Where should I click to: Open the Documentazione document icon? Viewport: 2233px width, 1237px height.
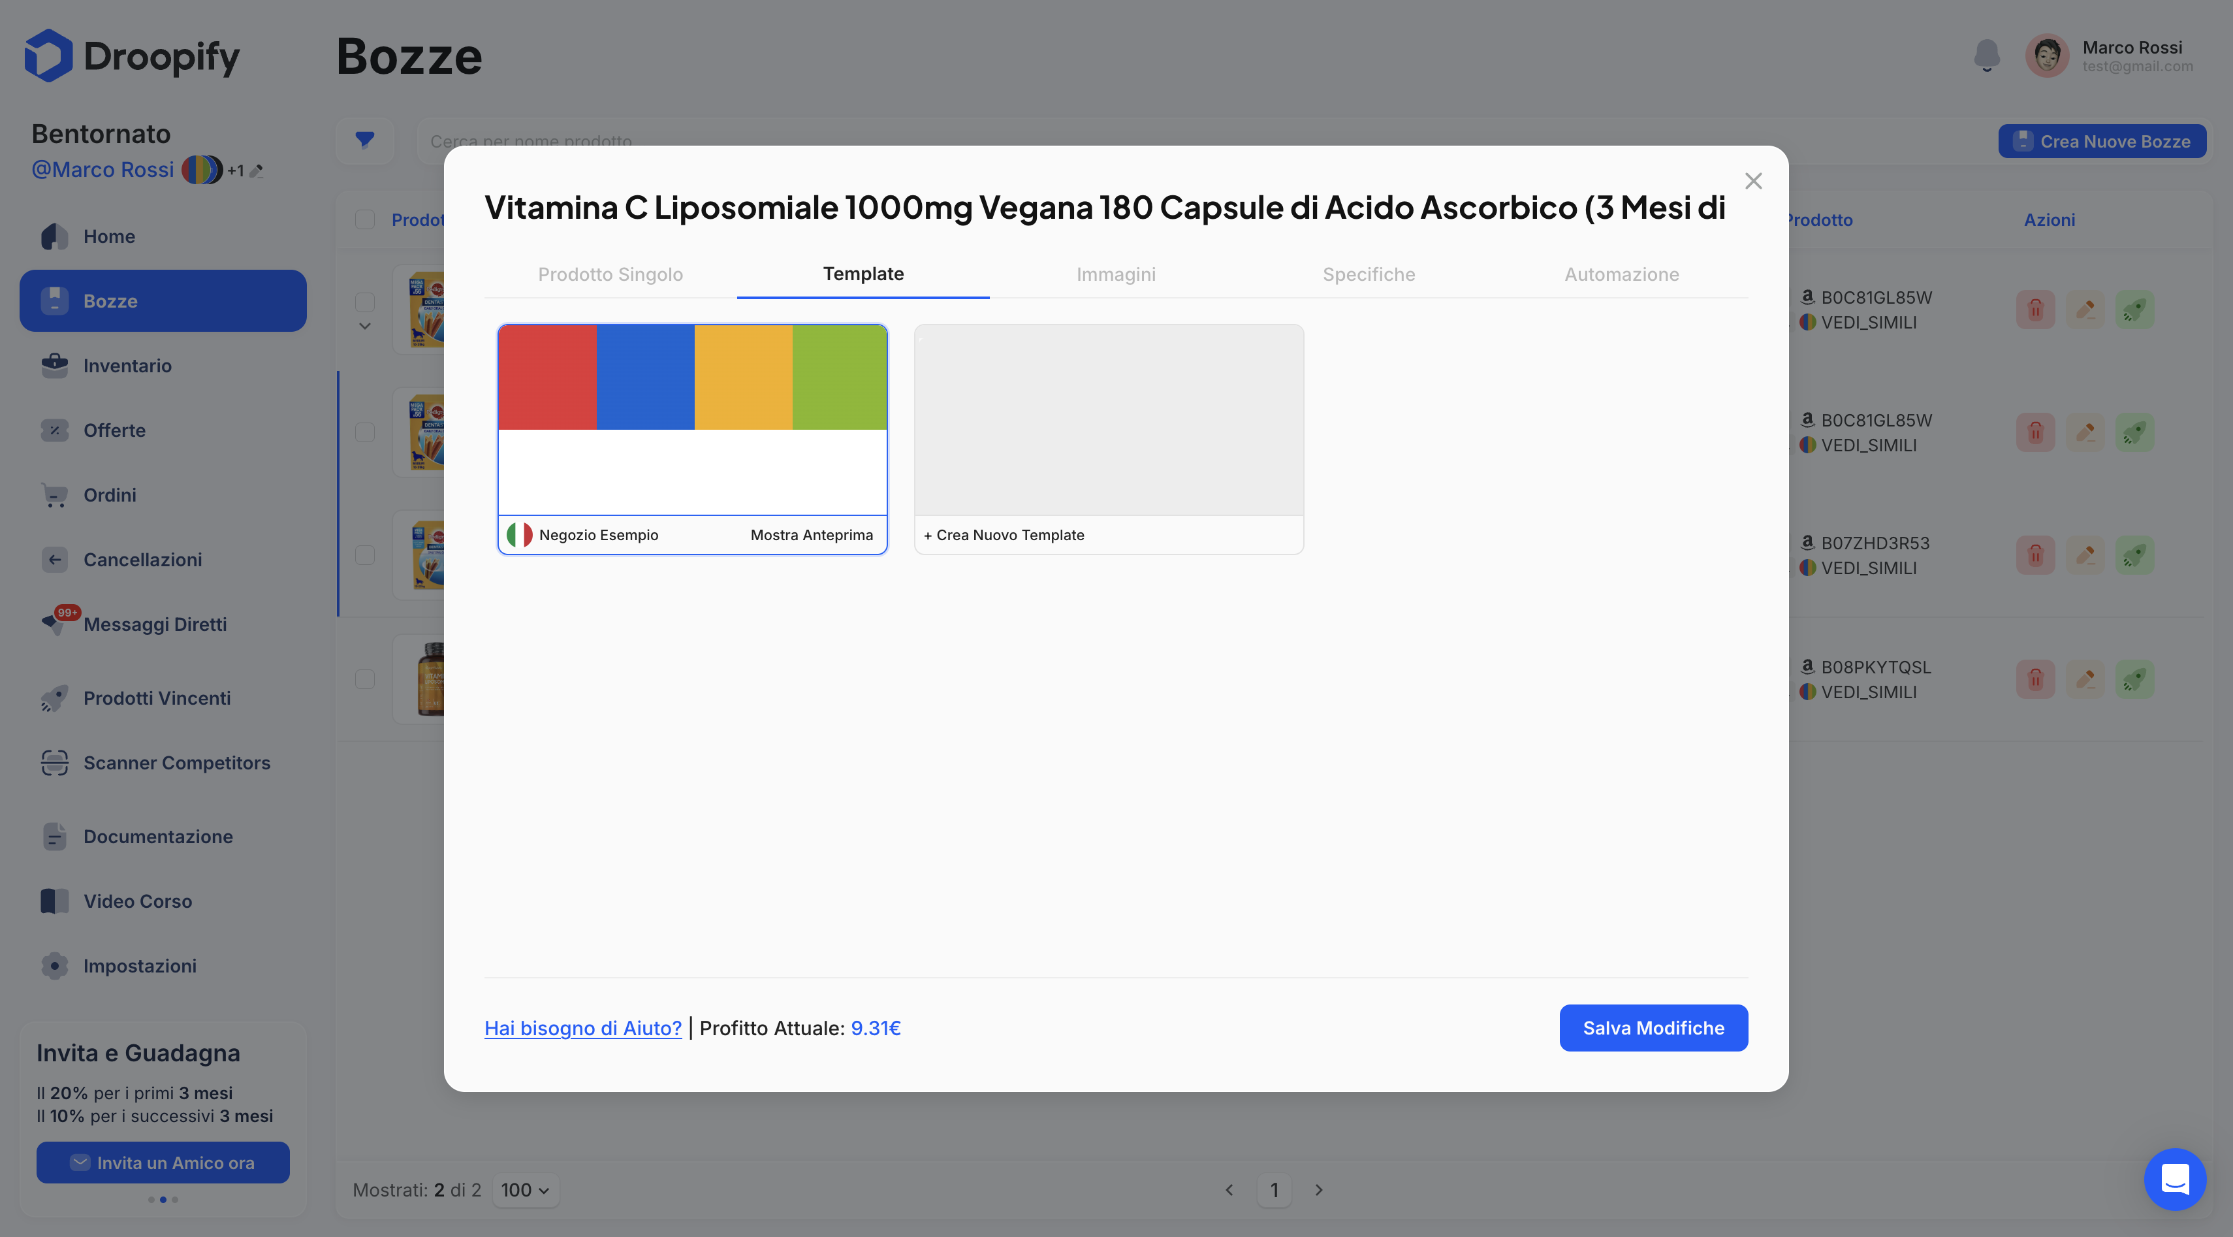point(55,837)
